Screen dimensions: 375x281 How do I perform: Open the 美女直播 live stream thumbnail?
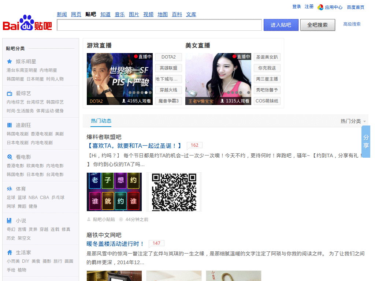pos(218,79)
